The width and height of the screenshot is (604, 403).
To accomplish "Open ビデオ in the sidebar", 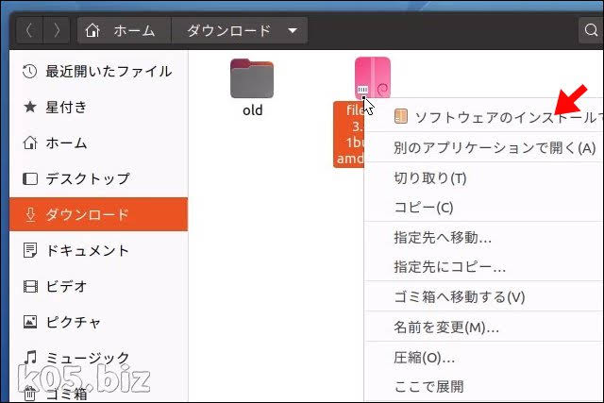I will [x=98, y=286].
